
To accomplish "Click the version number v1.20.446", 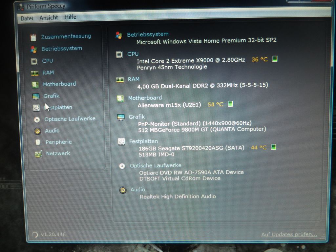I will (x=53, y=234).
